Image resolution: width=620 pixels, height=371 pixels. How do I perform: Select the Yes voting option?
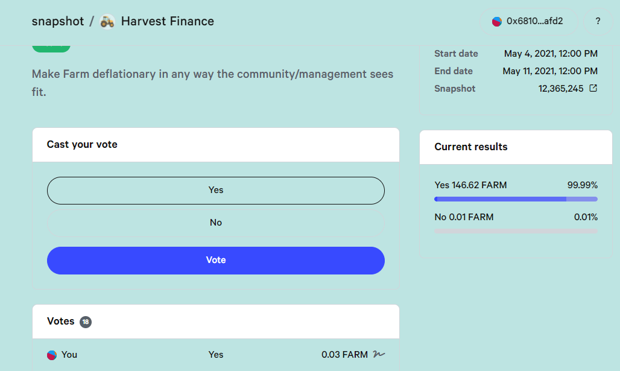pos(216,190)
